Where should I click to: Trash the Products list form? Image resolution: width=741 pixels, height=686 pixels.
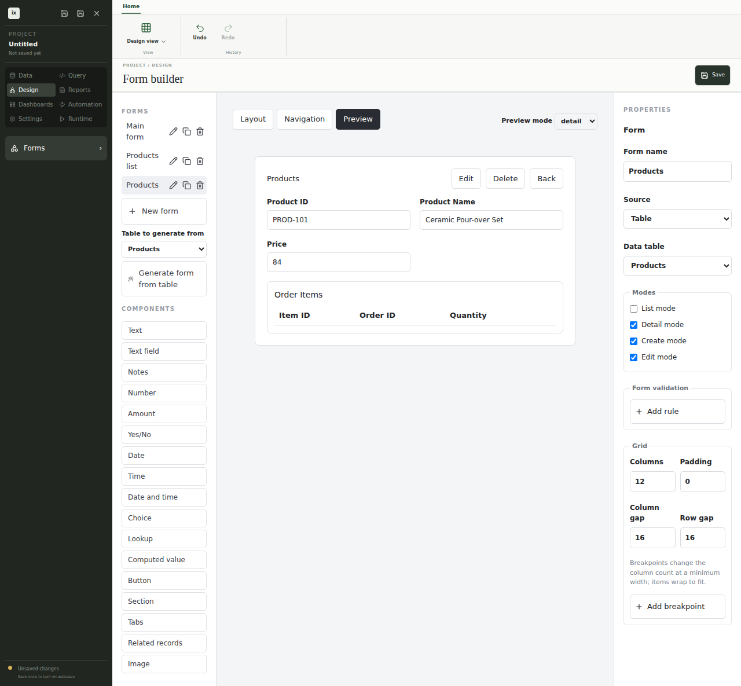(200, 161)
